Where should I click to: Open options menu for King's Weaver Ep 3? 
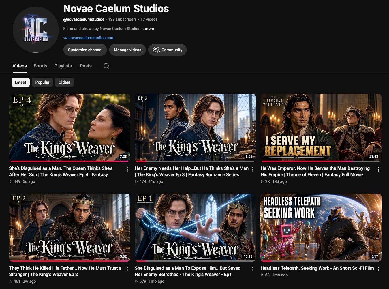253,169
